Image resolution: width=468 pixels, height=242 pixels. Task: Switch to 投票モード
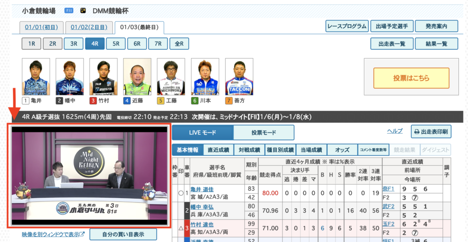click(x=264, y=133)
